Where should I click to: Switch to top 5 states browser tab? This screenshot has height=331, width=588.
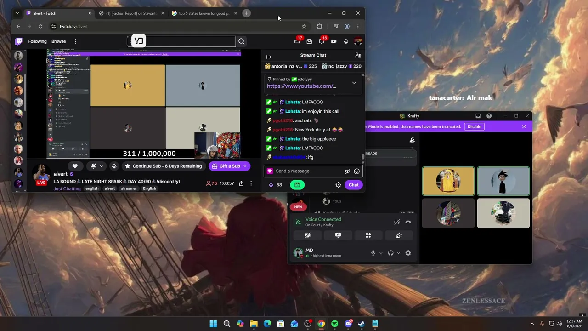(204, 13)
